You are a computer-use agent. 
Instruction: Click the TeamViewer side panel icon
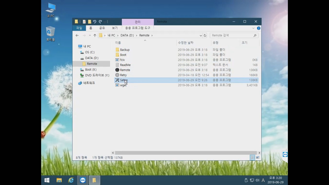[x=285, y=154]
